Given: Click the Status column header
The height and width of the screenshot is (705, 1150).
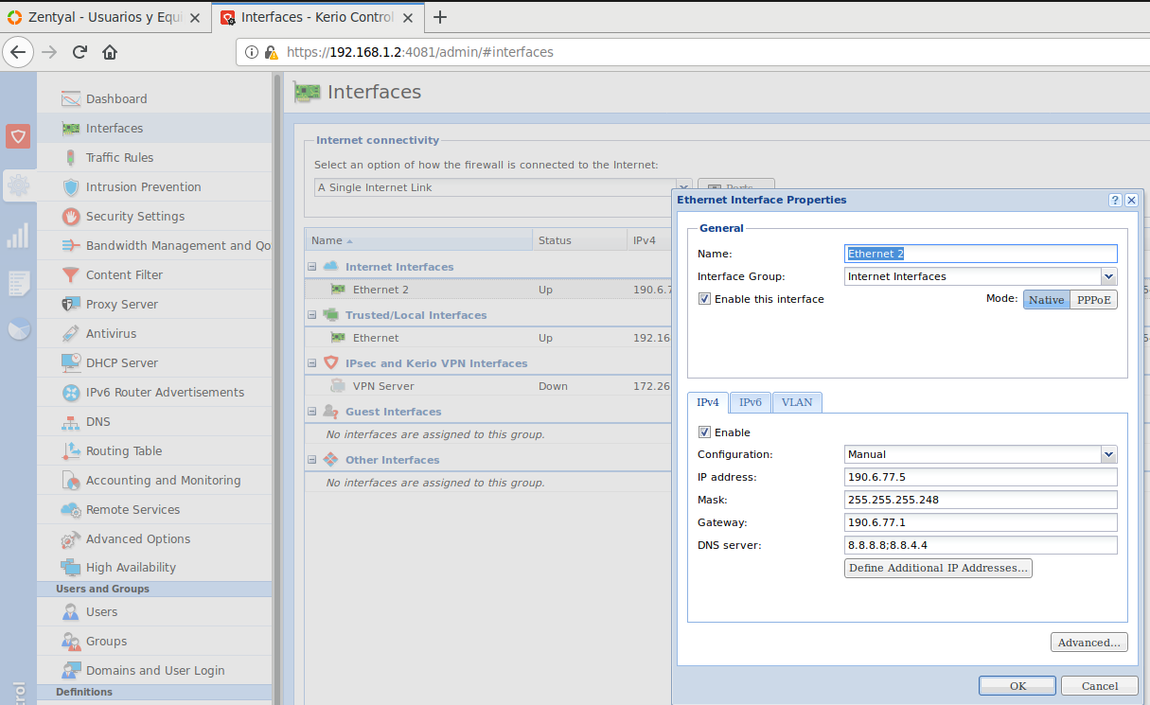Looking at the screenshot, I should [580, 240].
